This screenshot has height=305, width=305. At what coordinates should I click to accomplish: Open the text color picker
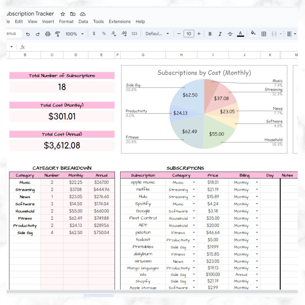pyautogui.click(x=240, y=34)
